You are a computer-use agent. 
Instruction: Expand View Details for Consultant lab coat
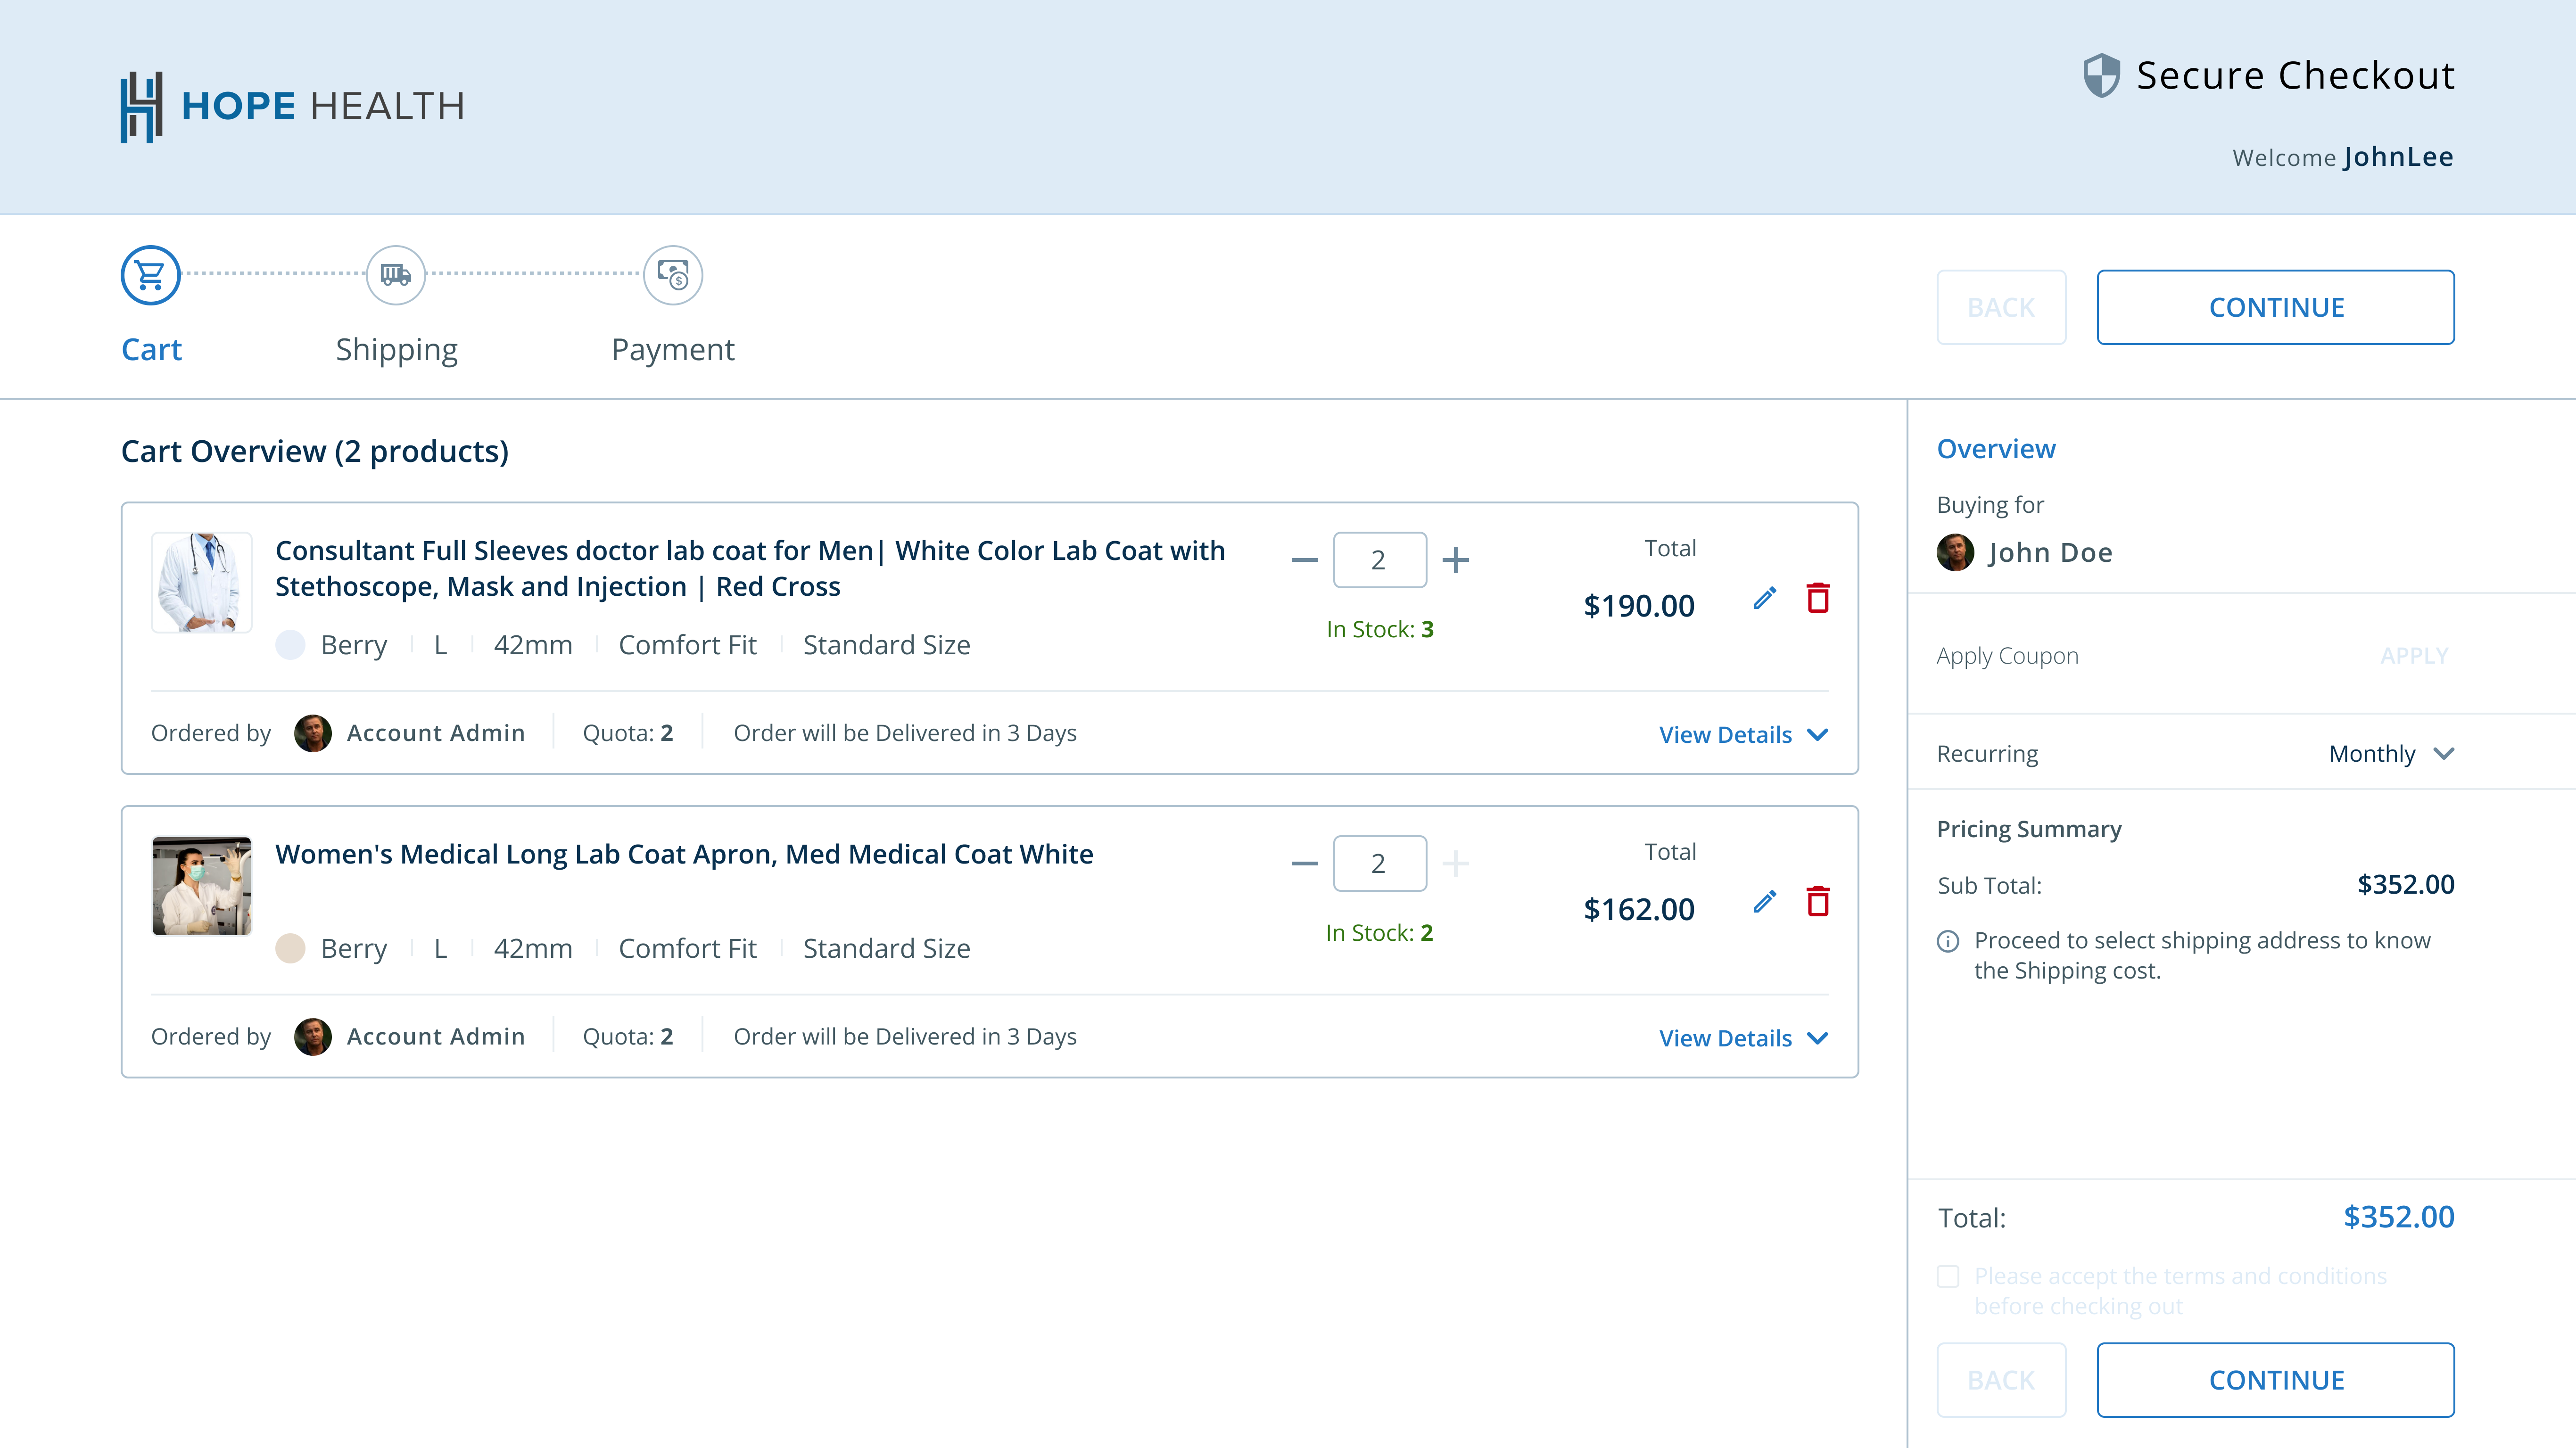click(1744, 735)
